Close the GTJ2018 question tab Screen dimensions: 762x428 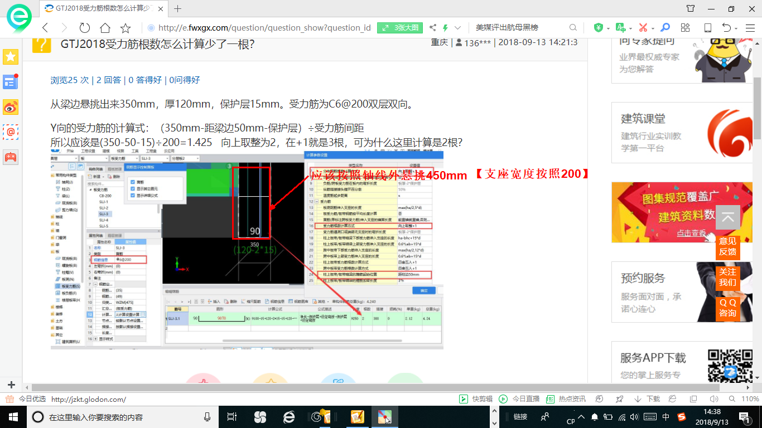click(x=161, y=8)
